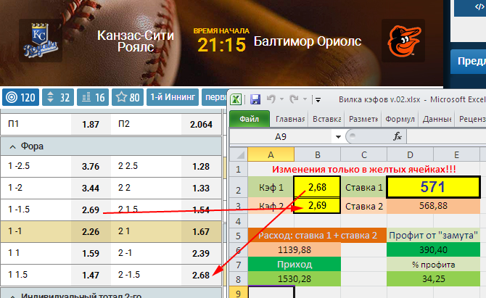Click the start time 21:15
The image size is (486, 298).
point(222,45)
